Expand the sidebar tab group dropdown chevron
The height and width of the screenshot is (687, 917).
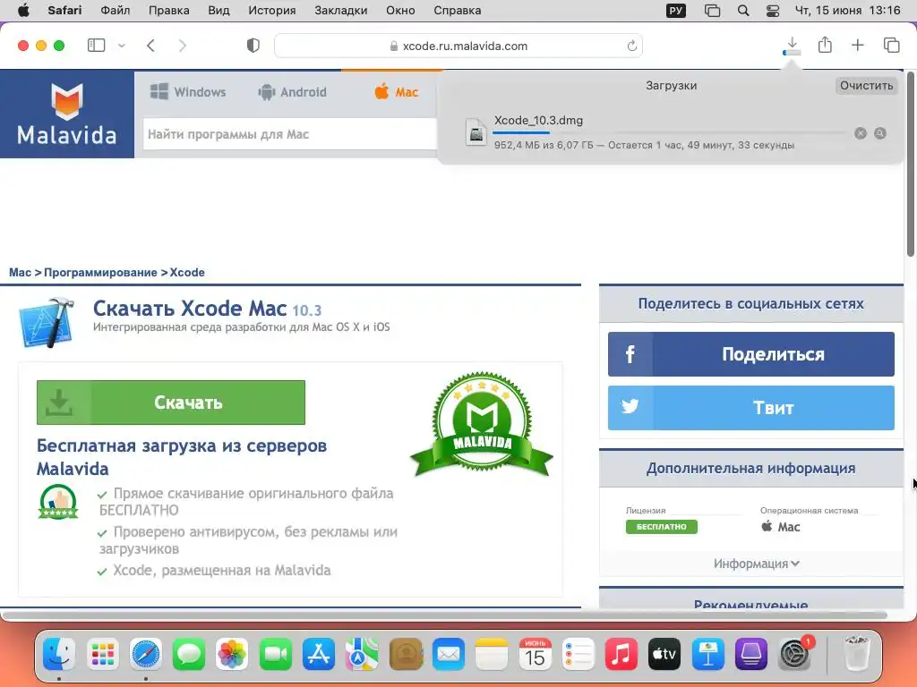(122, 46)
